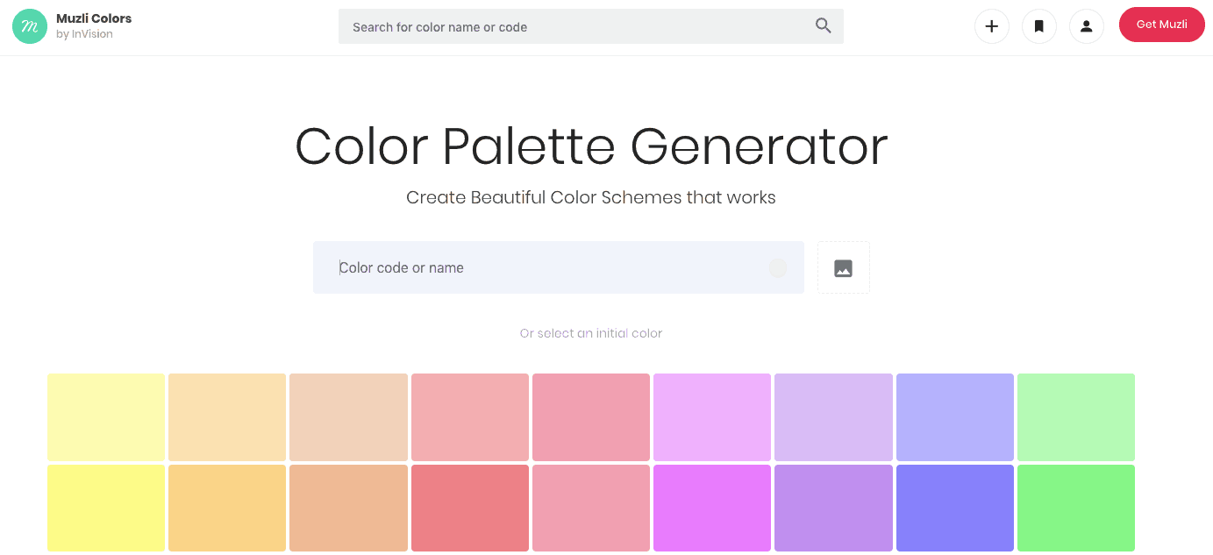This screenshot has height=555, width=1213.
Task: Select the light lavender swatch in top row
Action: [x=833, y=417]
